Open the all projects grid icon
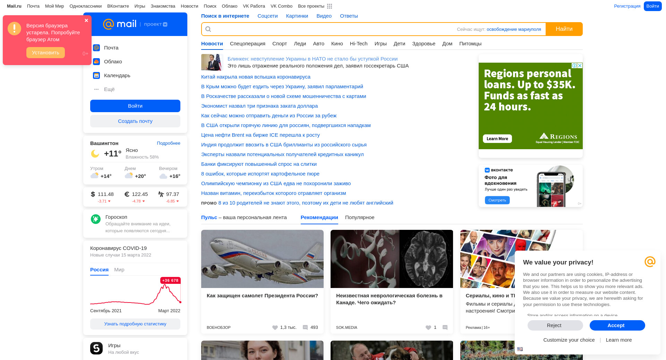This screenshot has width=666, height=360. pyautogui.click(x=330, y=6)
